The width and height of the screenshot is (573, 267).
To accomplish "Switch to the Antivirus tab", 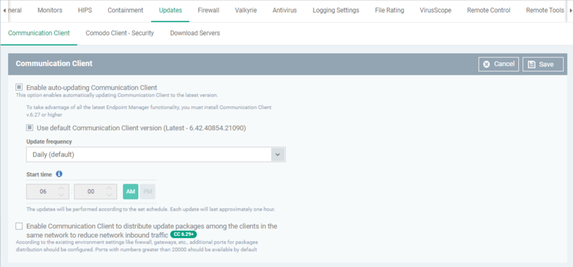I will point(285,11).
